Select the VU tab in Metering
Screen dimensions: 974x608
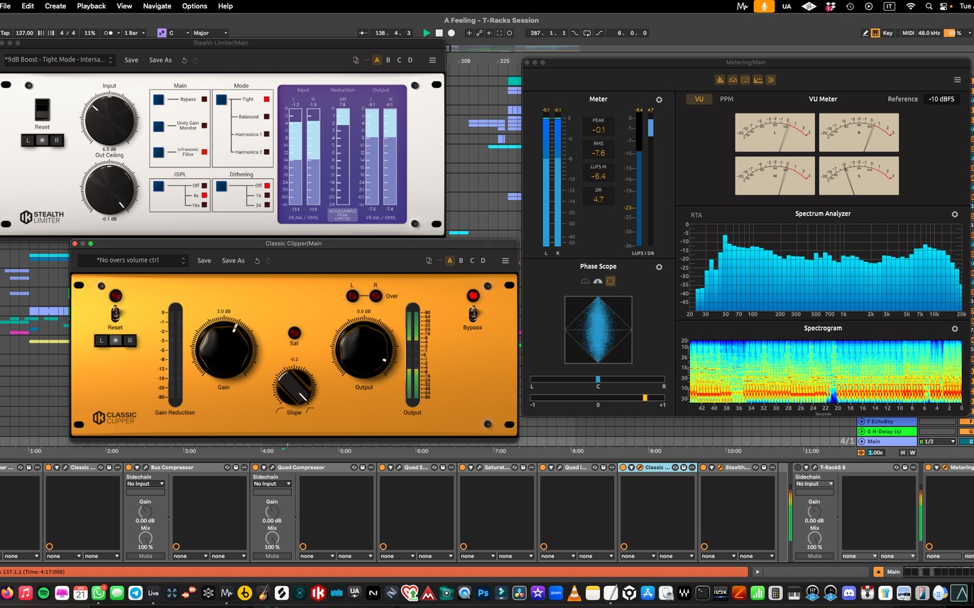[x=699, y=99]
